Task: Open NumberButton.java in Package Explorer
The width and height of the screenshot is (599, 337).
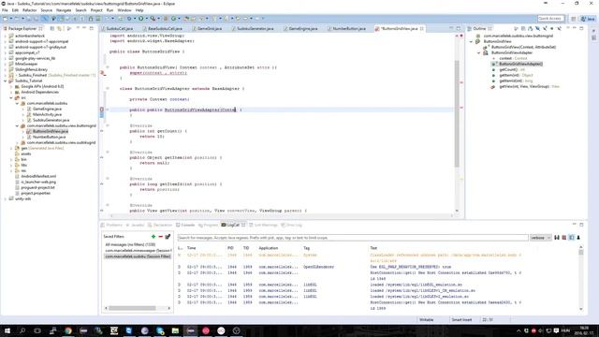Action: pyautogui.click(x=49, y=137)
